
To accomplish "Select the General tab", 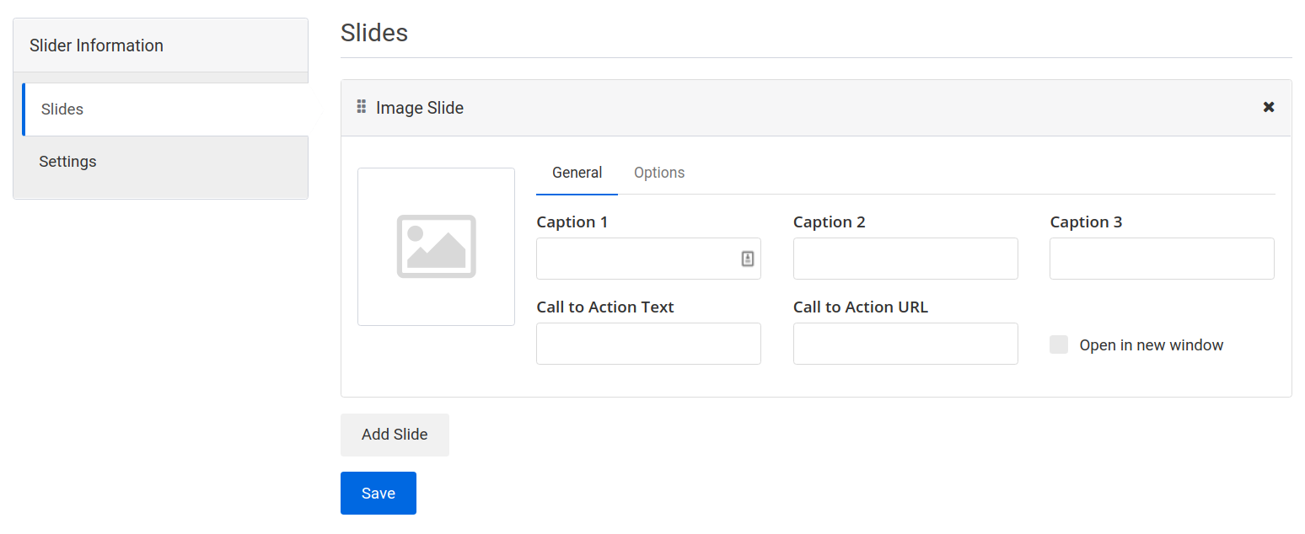I will click(577, 172).
